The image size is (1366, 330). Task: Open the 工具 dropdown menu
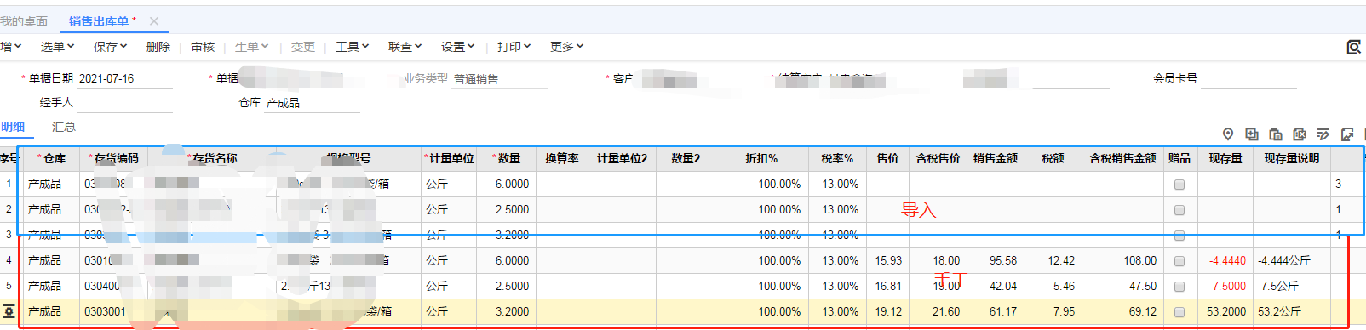tap(352, 47)
